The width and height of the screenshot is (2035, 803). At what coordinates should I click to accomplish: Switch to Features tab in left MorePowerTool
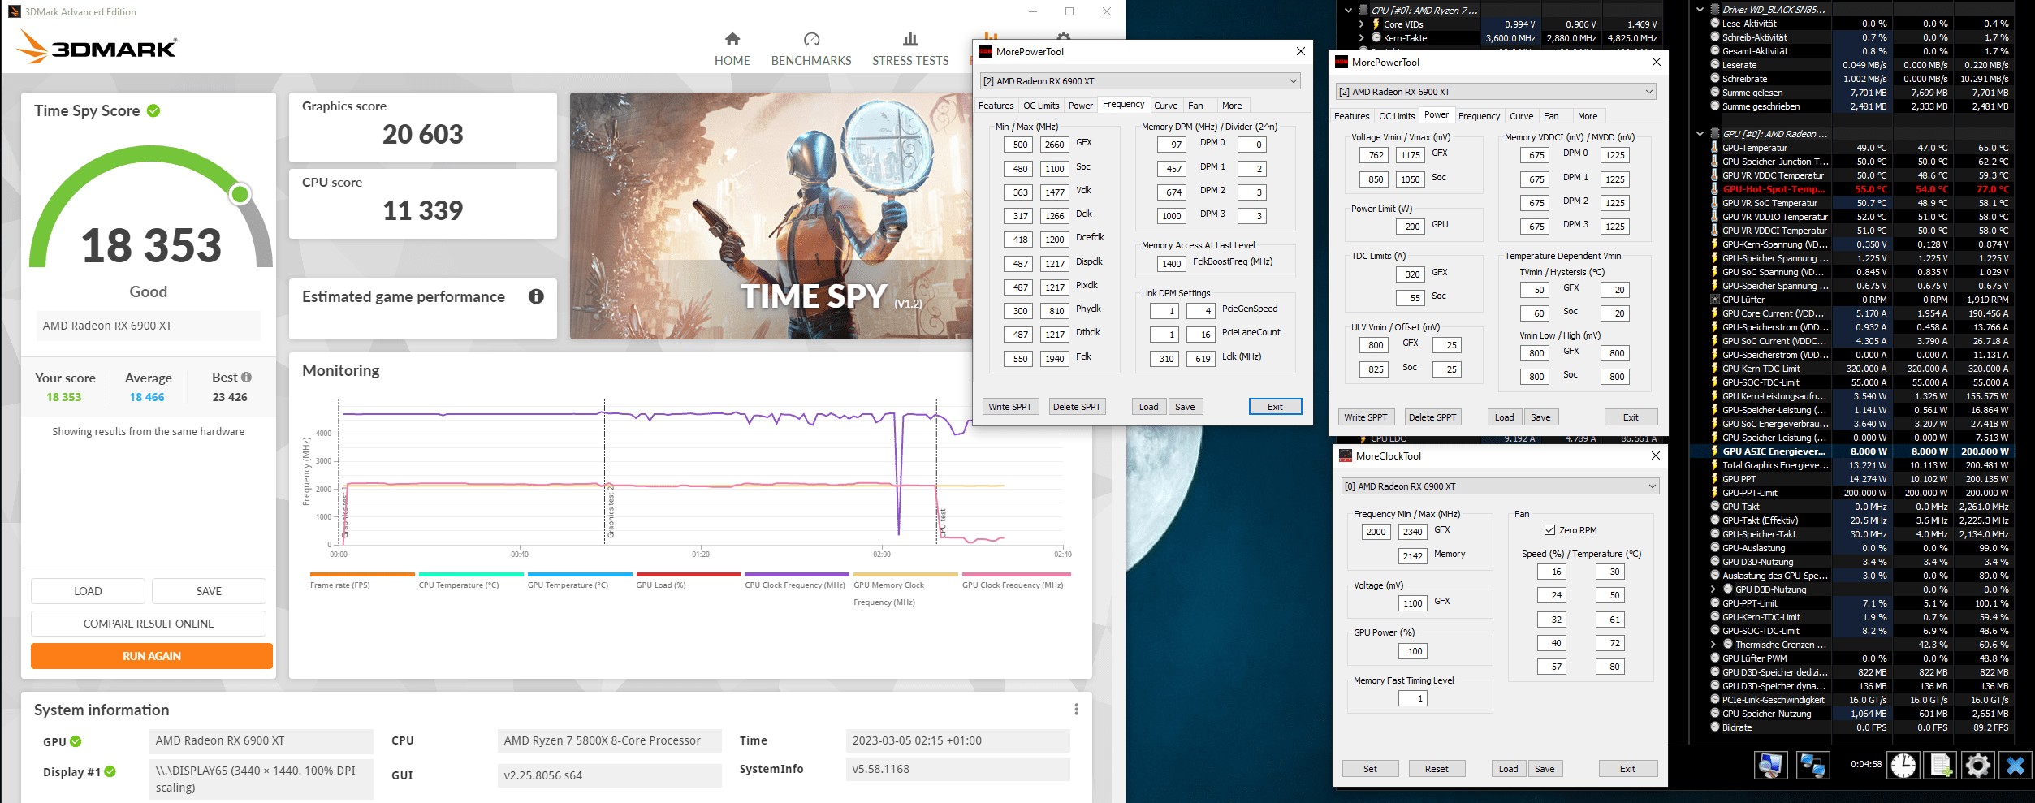pyautogui.click(x=996, y=106)
